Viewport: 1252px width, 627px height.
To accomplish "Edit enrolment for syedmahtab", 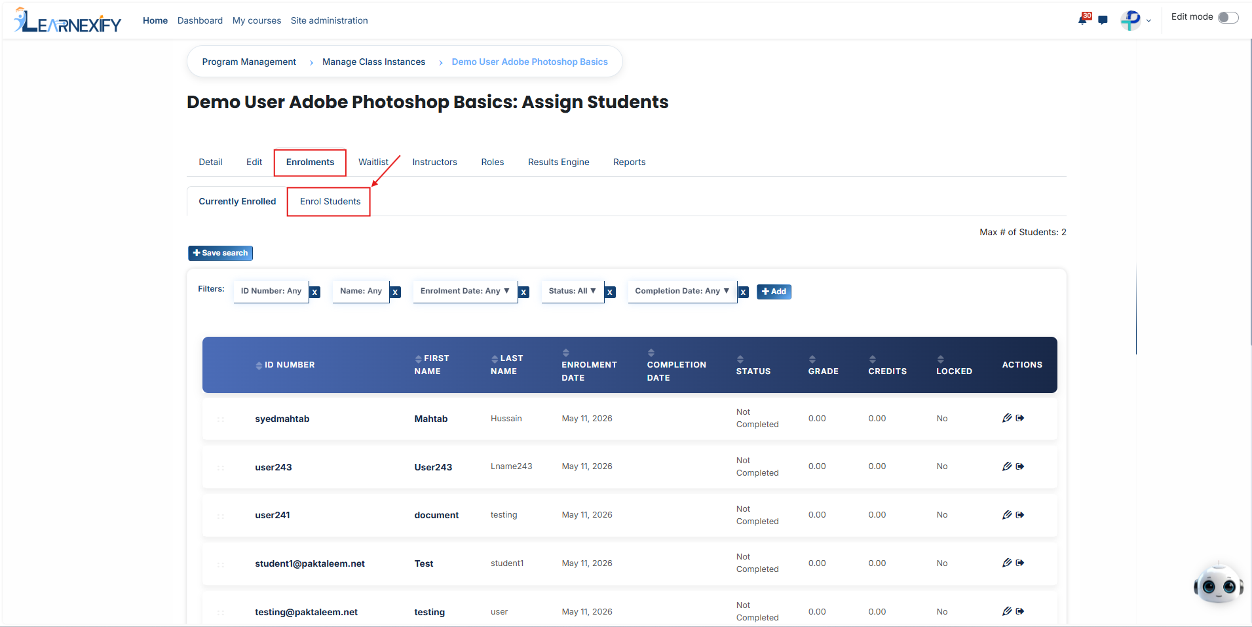I will point(1007,418).
